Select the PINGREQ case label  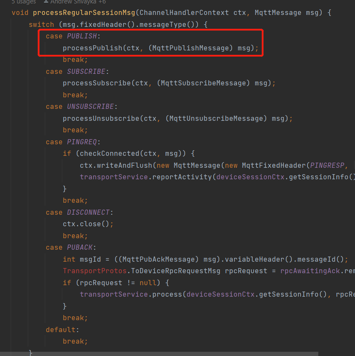[81, 142]
